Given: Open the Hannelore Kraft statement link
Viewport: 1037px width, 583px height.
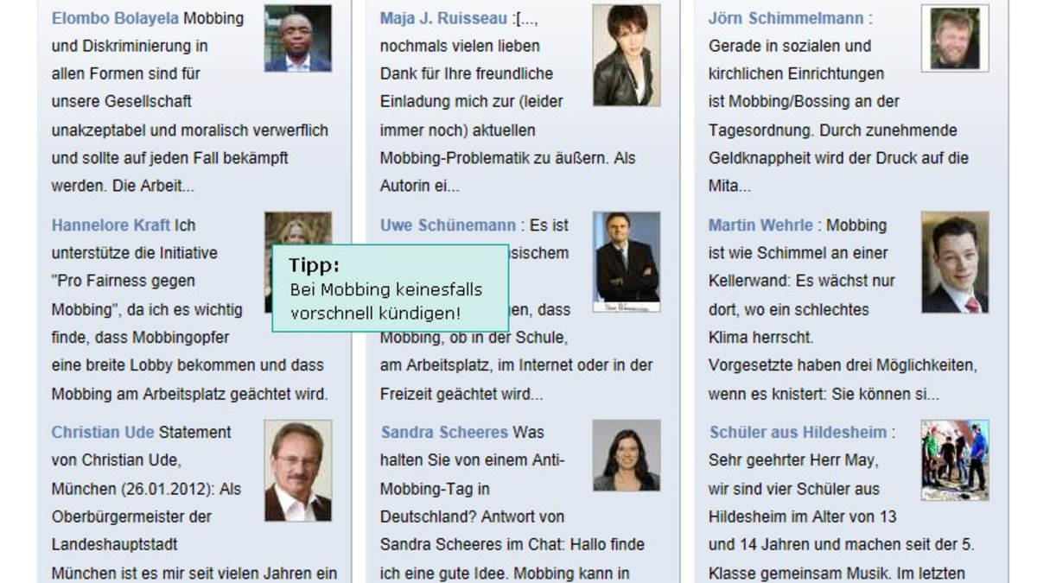Looking at the screenshot, I should (x=111, y=225).
